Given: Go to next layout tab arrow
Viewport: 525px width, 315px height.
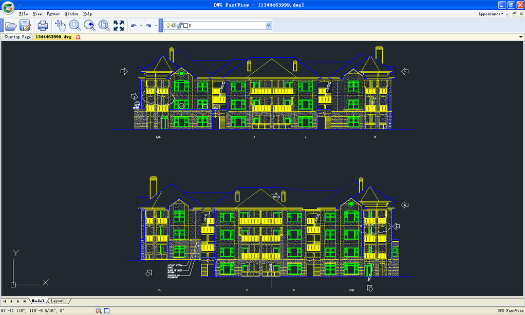Looking at the screenshot, I should tap(18, 301).
